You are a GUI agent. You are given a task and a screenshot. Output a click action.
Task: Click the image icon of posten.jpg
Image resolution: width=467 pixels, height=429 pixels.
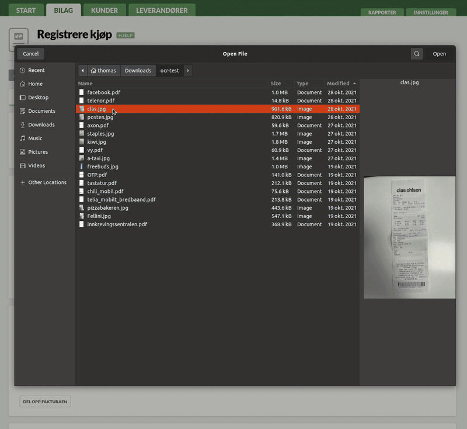[81, 117]
